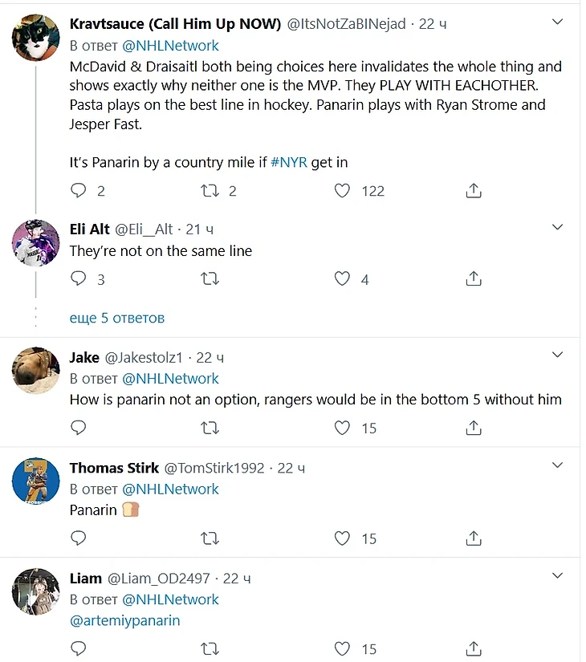This screenshot has width=586, height=662.
Task: Open the #NYR hashtag link
Action: 287,162
